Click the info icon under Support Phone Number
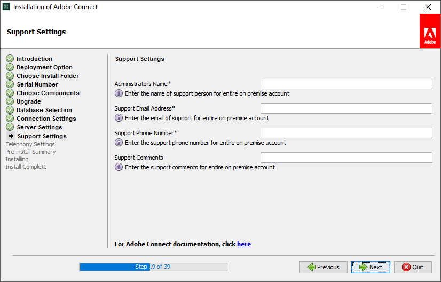This screenshot has height=282, width=441. (x=119, y=143)
